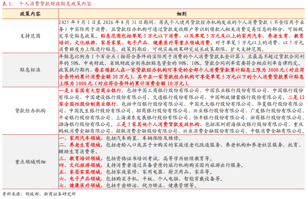Click red text 三是5家其他个人消费贷款发放机构

[x=158, y=124]
